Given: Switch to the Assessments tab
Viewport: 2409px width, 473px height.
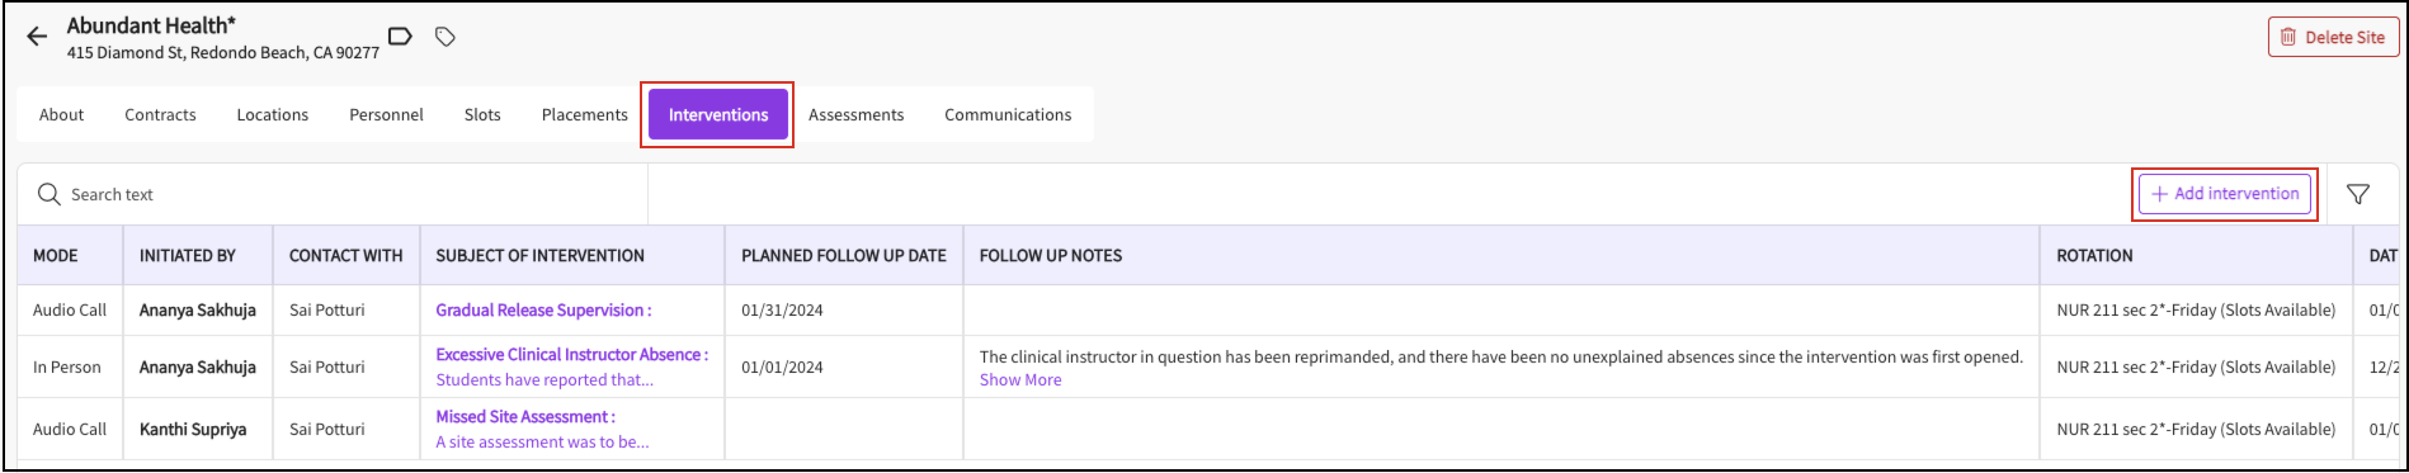Looking at the screenshot, I should tap(855, 115).
